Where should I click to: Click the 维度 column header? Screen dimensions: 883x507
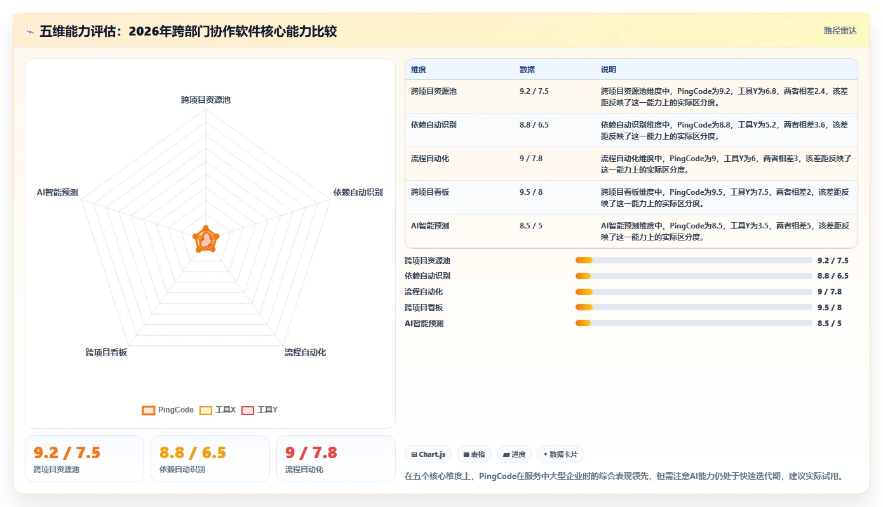click(419, 70)
